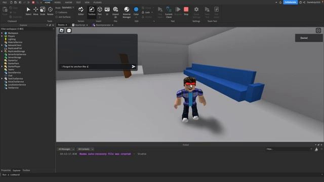This screenshot has width=324, height=182.
Task: Click the new file icon in quick access
Action: coord(11,2)
